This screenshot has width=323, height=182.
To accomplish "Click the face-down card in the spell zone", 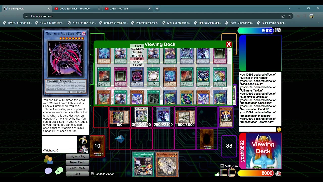I will pyautogui.click(x=207, y=139).
